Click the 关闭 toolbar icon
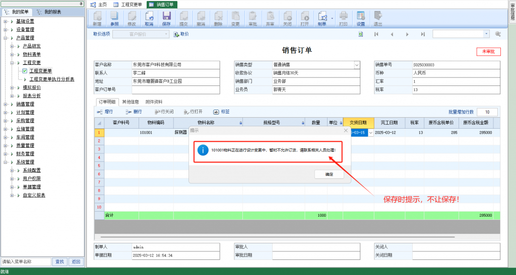Viewport: 516px width, 275px height. click(287, 19)
